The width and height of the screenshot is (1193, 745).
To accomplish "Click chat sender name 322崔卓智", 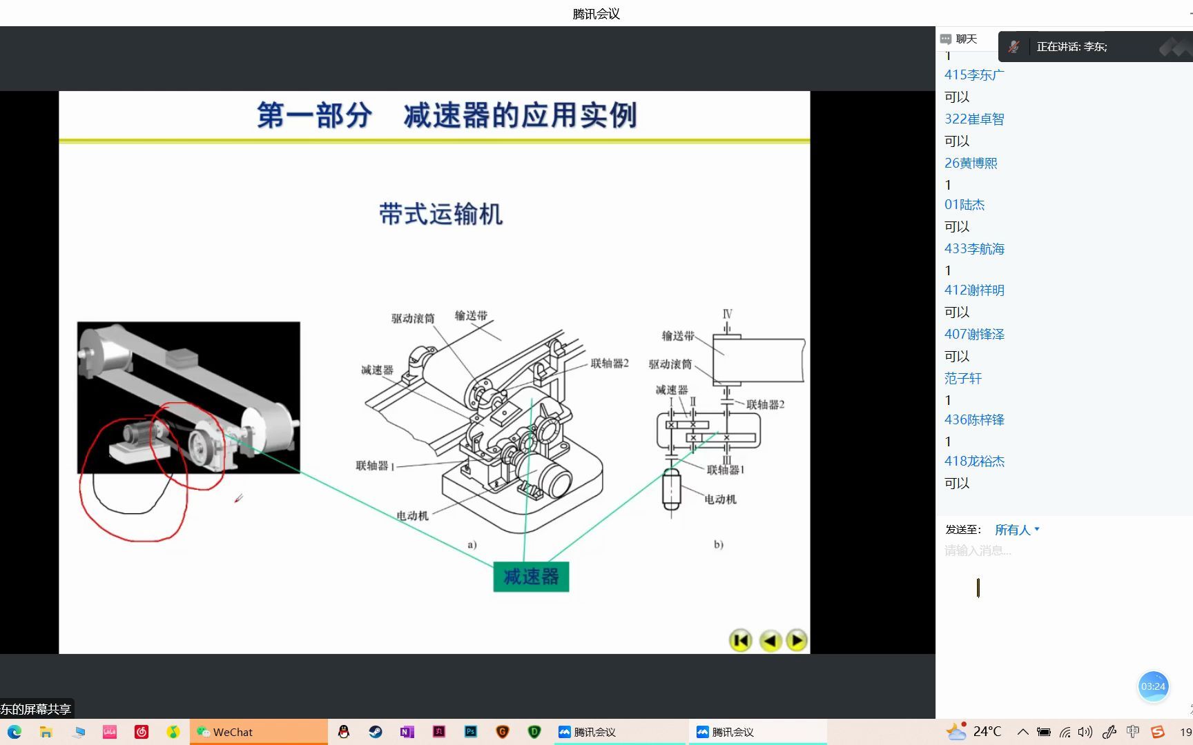I will coord(974,119).
